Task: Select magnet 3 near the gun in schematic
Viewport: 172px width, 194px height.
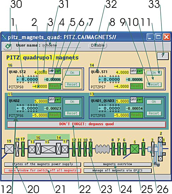Action: click(153, 149)
